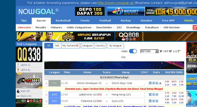Star the Palestine U23 match

coord(46,101)
